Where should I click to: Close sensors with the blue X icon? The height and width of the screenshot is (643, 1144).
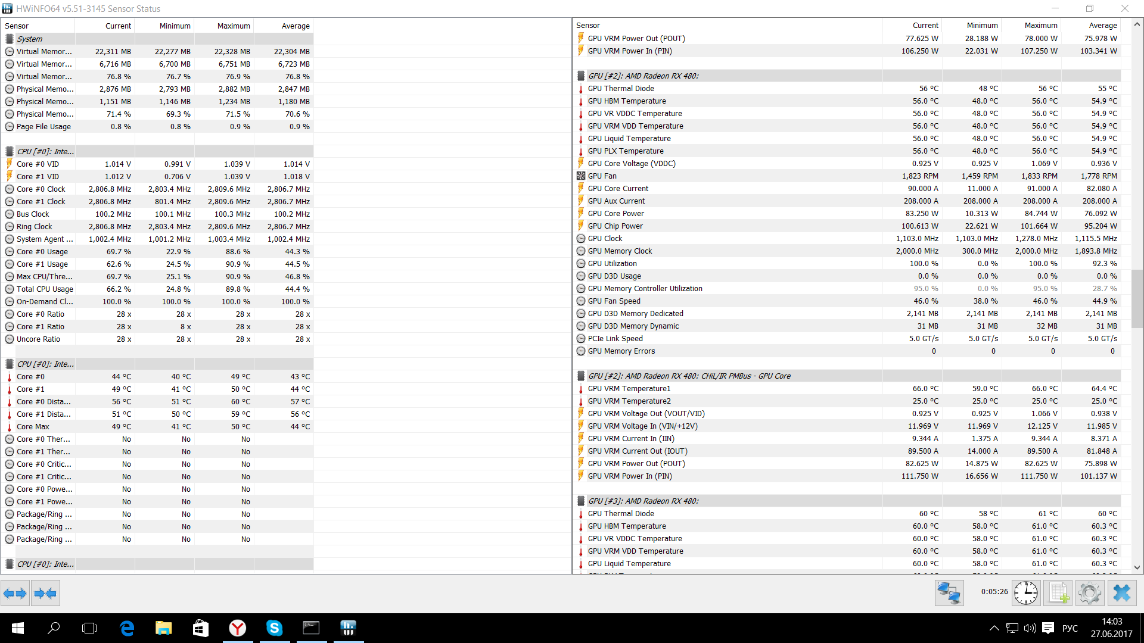(1122, 593)
